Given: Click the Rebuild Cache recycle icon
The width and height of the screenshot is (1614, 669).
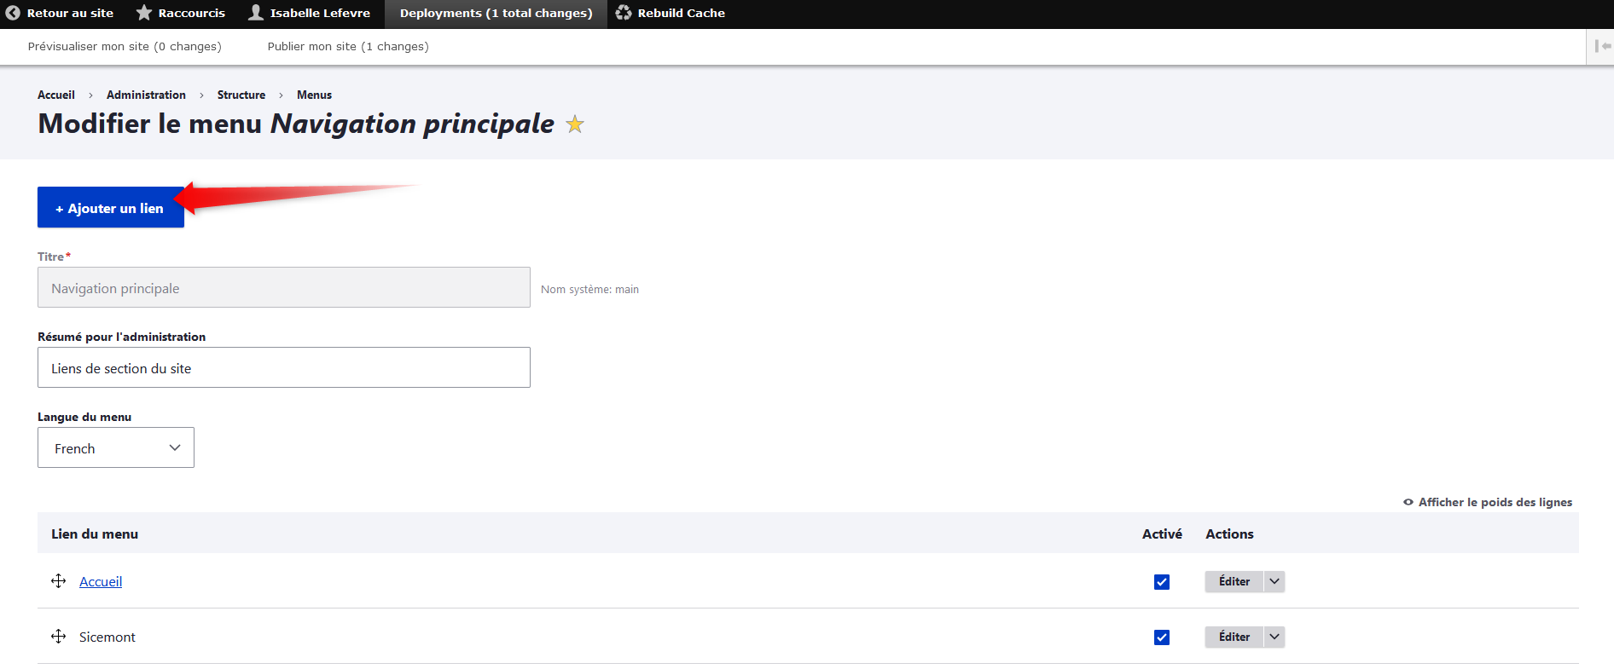Looking at the screenshot, I should 624,13.
